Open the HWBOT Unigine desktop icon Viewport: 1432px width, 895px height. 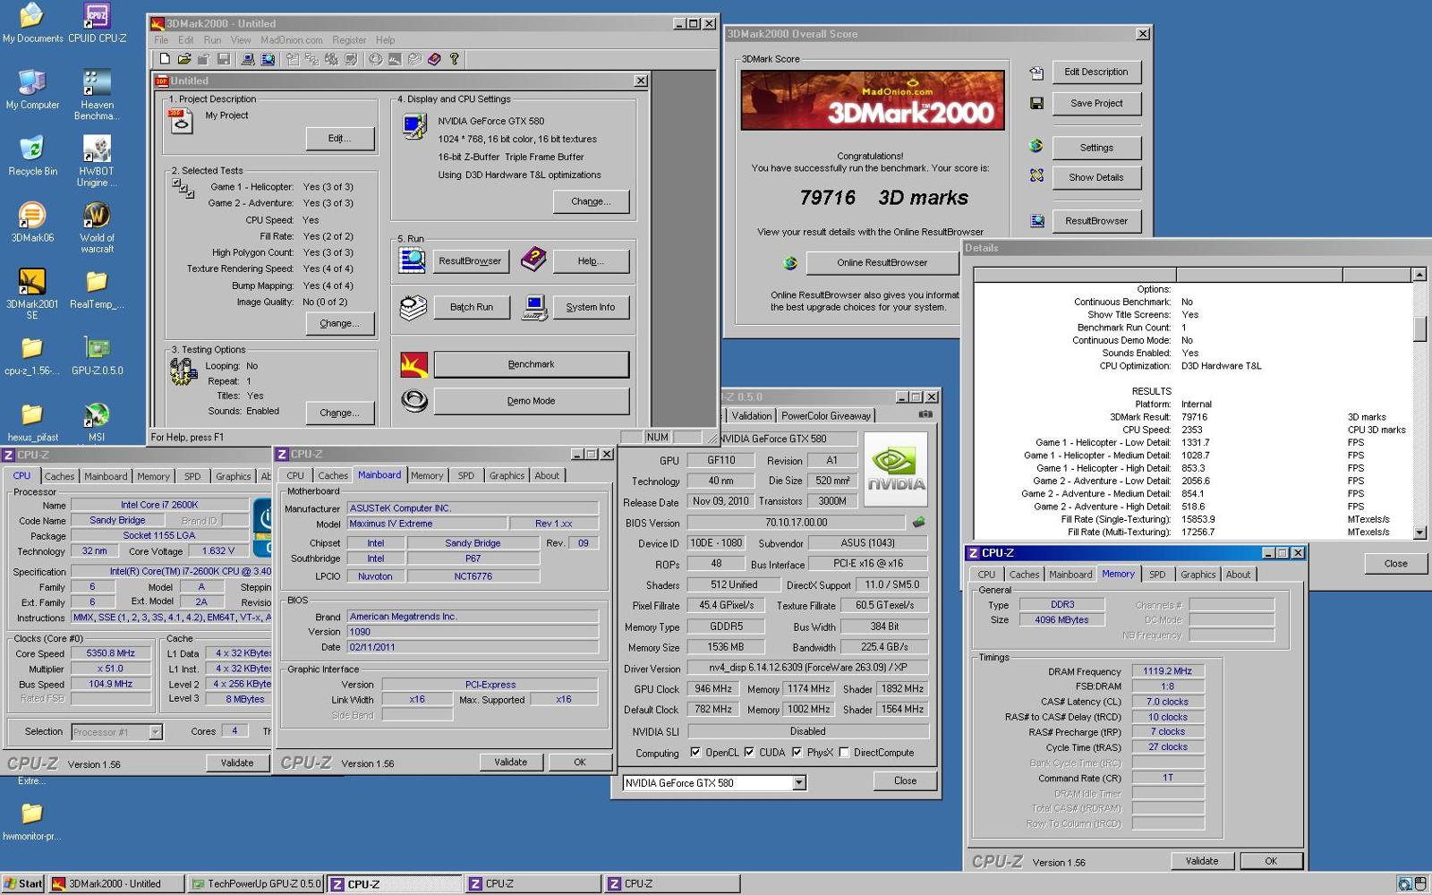pyautogui.click(x=97, y=161)
